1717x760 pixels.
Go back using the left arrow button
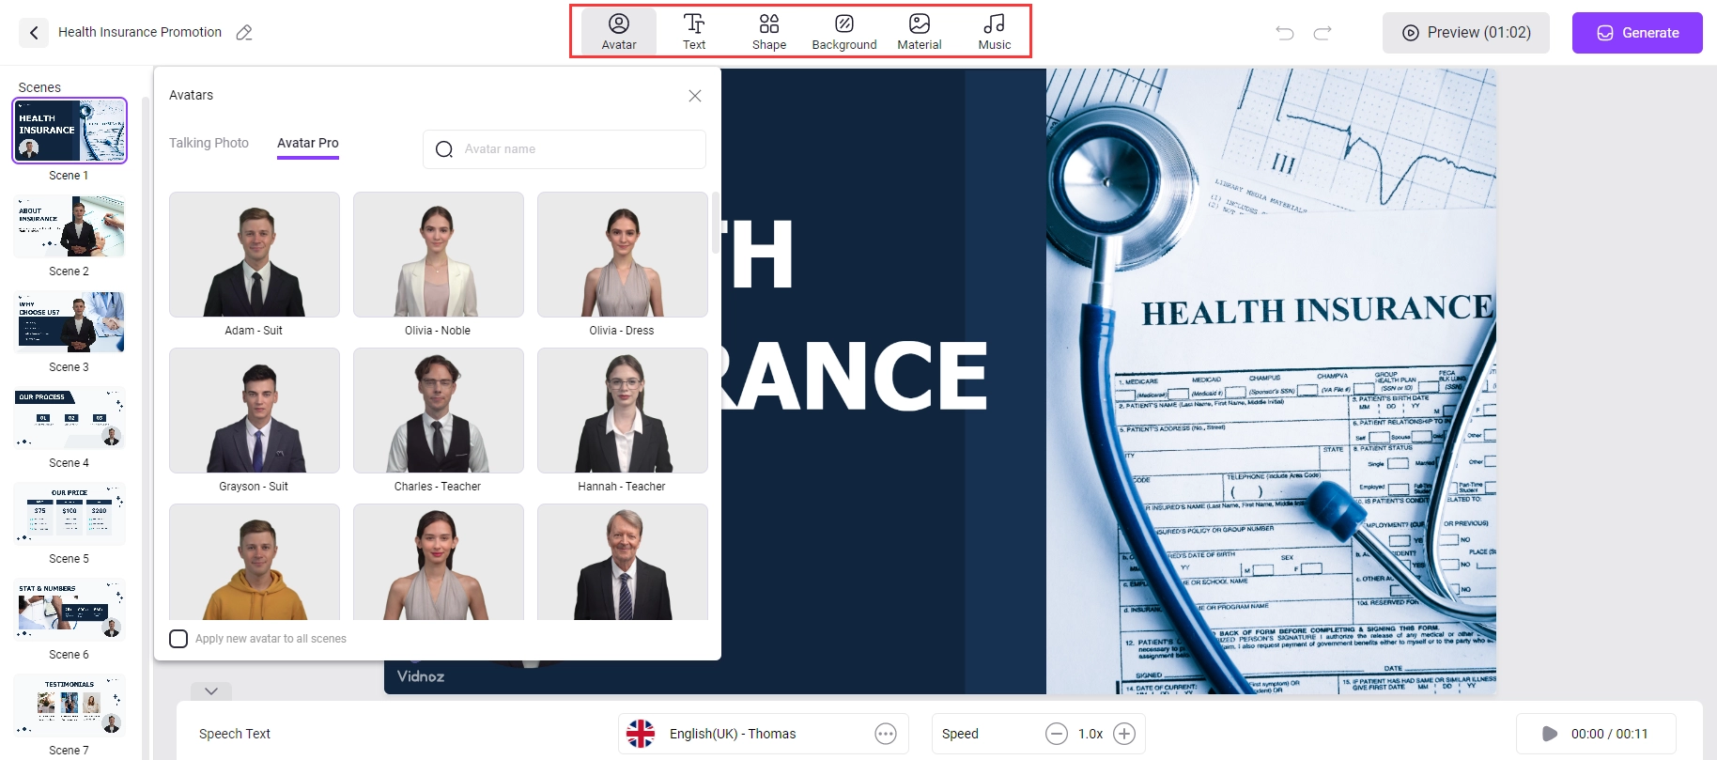(x=34, y=33)
